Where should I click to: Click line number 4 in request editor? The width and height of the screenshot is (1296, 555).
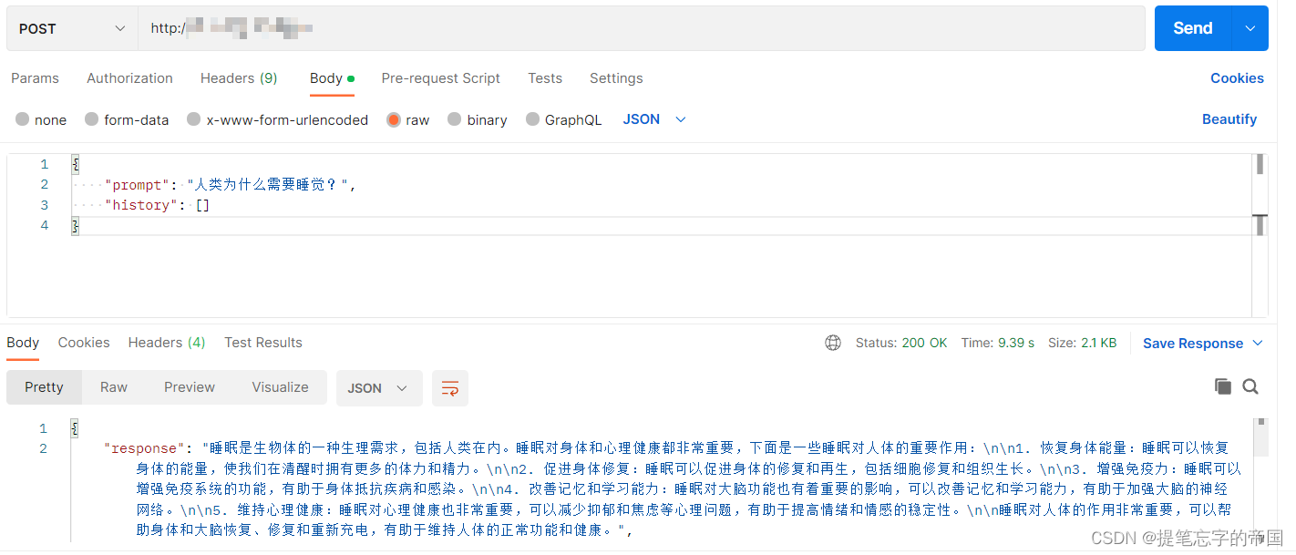pos(44,225)
